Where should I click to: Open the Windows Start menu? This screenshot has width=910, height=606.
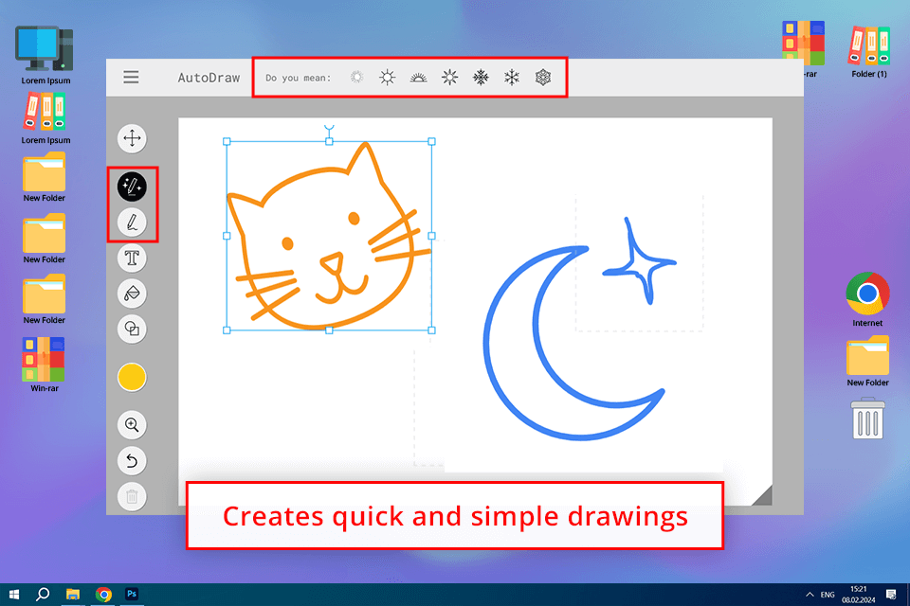coord(14,595)
